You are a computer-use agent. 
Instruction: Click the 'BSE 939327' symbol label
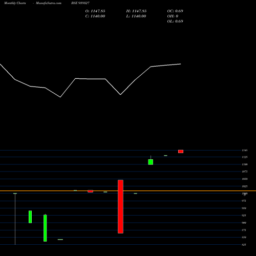80,3
